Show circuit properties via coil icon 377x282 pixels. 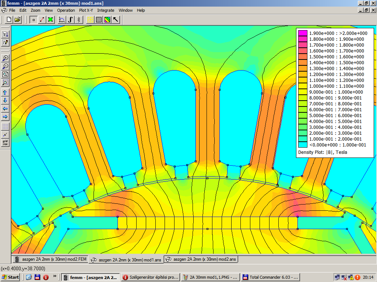pyautogui.click(x=79, y=20)
